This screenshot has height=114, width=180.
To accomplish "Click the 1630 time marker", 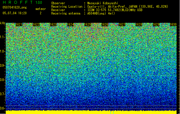I will pos(173,25).
